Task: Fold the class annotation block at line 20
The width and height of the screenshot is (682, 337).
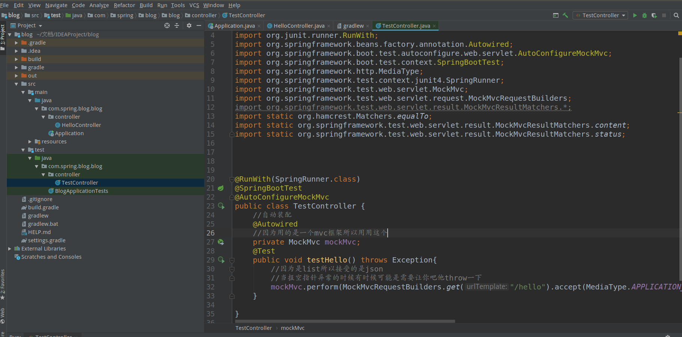Action: tap(232, 179)
